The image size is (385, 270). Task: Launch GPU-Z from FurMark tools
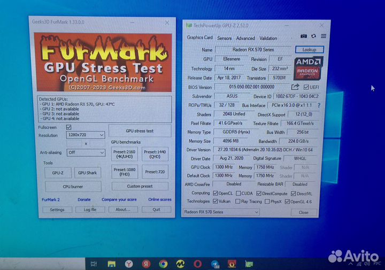58,173
